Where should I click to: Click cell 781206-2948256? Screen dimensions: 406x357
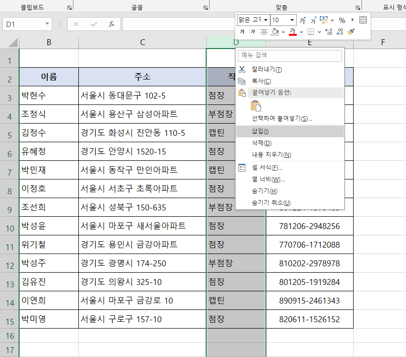(310, 226)
